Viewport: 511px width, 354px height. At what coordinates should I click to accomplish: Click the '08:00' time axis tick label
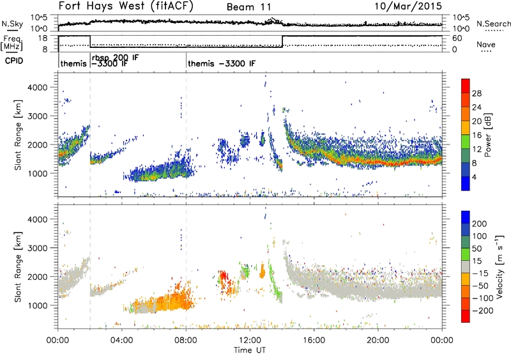[x=186, y=341]
